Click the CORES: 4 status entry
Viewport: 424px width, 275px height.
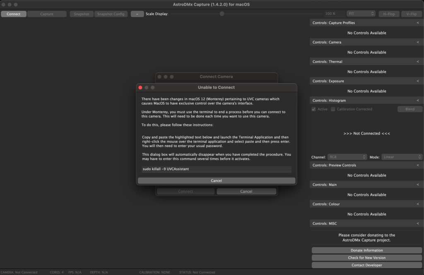click(x=57, y=272)
